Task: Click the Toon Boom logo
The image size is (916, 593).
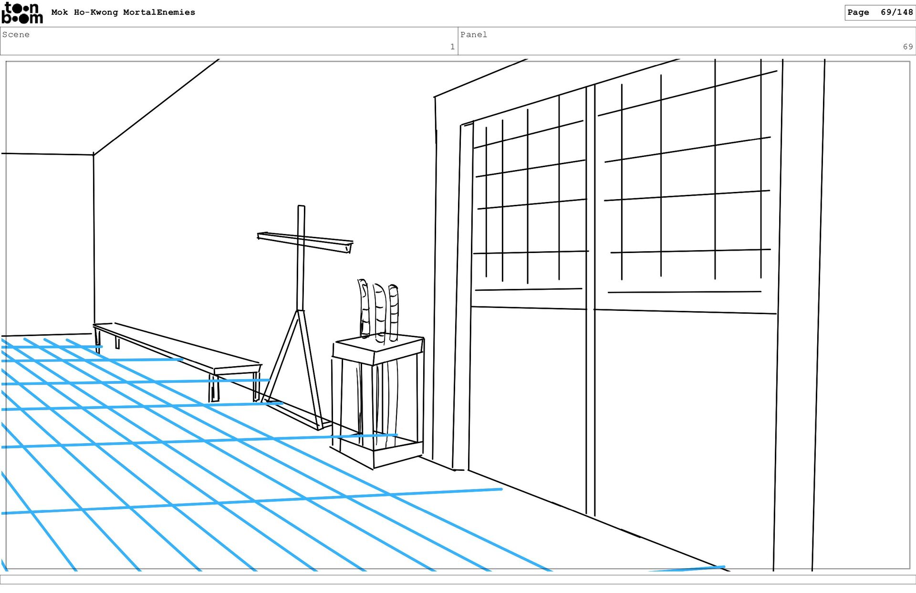Action: pos(22,13)
